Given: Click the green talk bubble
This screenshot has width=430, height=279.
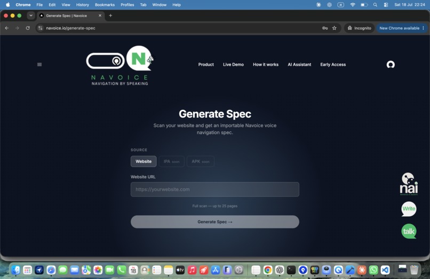Looking at the screenshot, I should tap(409, 232).
